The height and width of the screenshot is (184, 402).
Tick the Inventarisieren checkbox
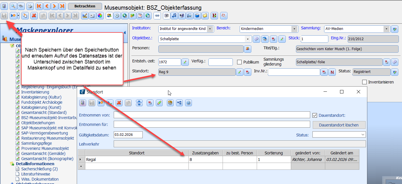click(x=364, y=82)
